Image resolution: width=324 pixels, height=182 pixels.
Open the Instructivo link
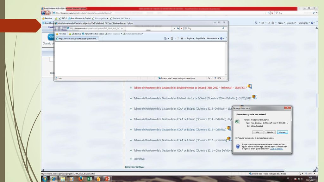(x=139, y=159)
